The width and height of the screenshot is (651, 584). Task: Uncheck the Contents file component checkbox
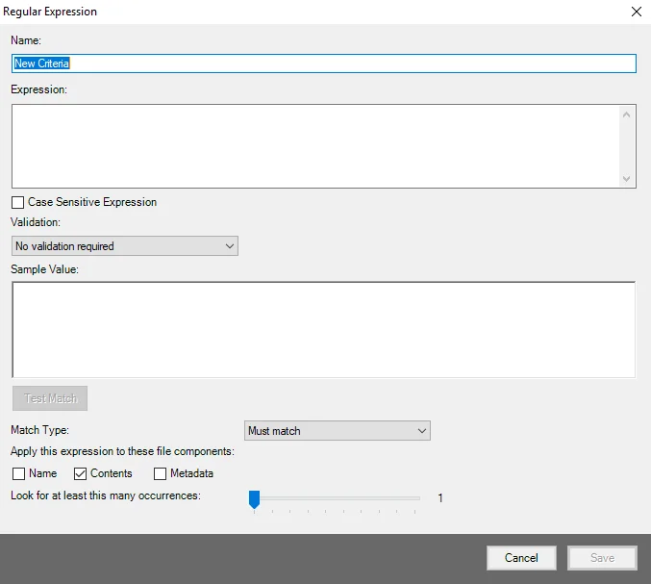(80, 474)
